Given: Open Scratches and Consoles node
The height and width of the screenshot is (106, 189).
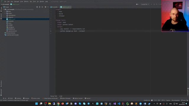Looking at the screenshot, I should pyautogui.click(x=12, y=35).
